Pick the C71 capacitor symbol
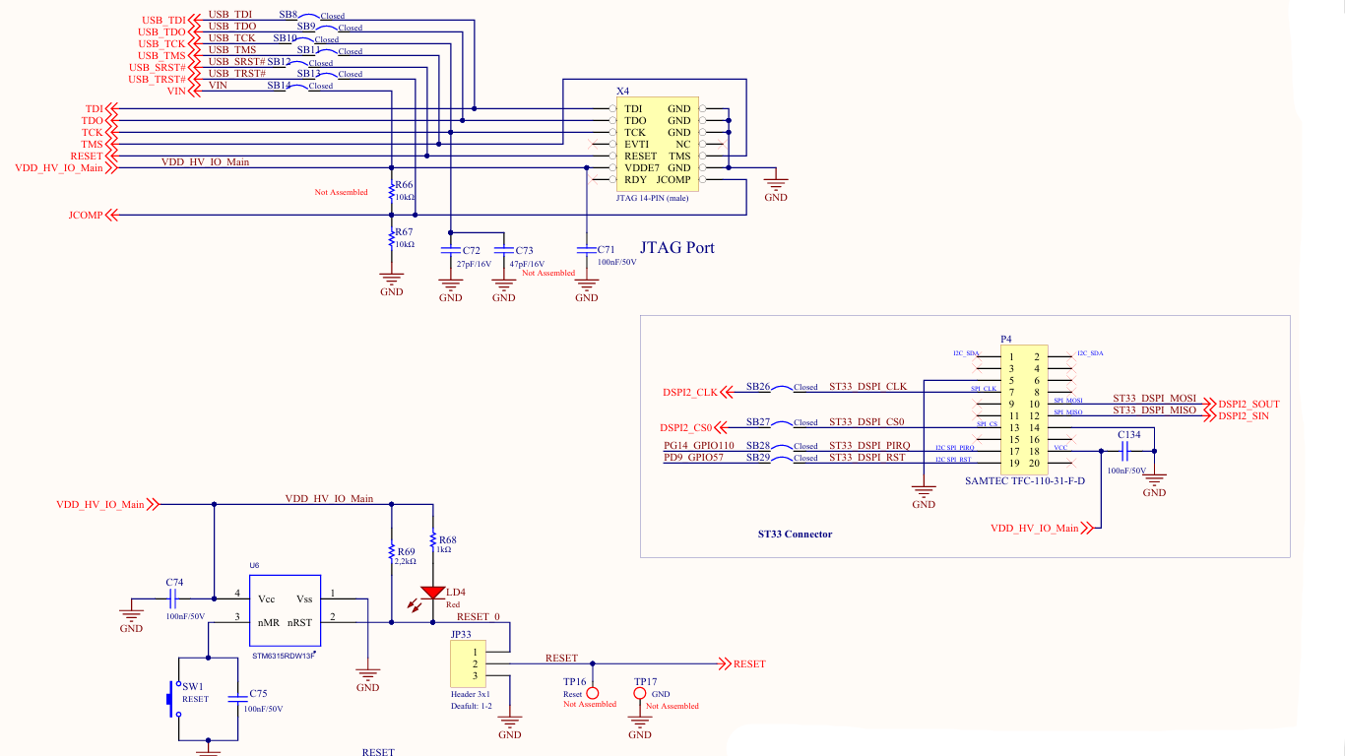The image size is (1345, 756). (x=586, y=251)
